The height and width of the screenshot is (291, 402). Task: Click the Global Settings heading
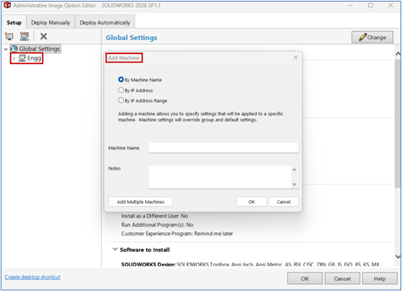[131, 38]
